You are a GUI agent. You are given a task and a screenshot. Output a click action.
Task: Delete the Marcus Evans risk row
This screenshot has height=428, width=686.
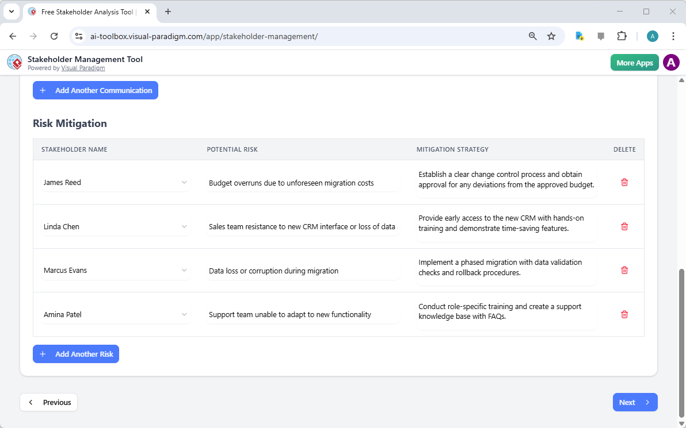coord(624,270)
